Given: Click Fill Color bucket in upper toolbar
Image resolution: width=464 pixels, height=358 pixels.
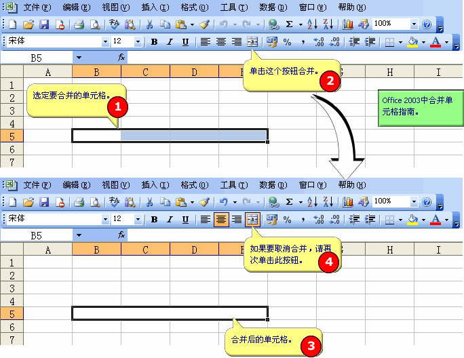Looking at the screenshot, I should [x=411, y=41].
